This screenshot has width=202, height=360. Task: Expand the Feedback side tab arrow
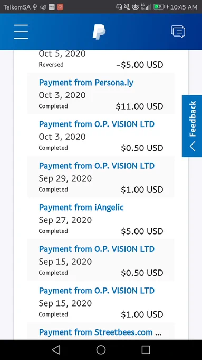tap(193, 146)
